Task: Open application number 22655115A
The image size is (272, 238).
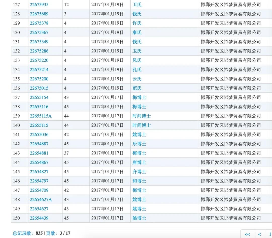Action: click(x=41, y=116)
